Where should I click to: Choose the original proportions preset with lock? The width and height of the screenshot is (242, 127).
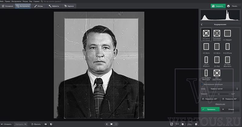point(217,35)
